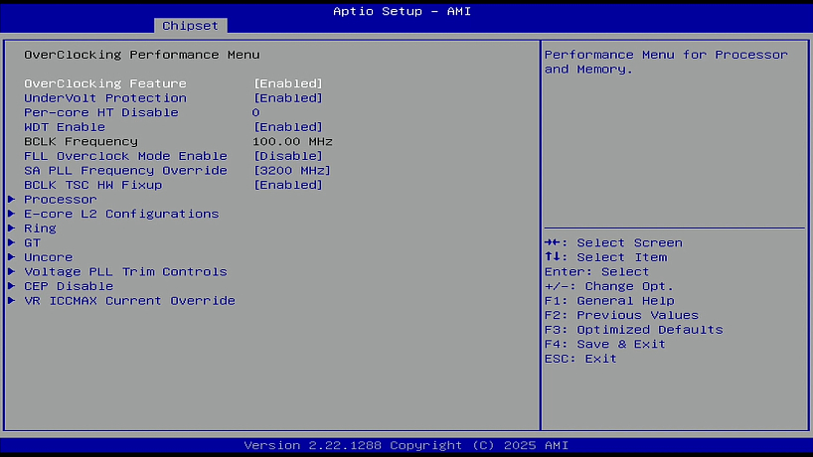Click the Per-core HT Disable value field
813x457 pixels.
[x=256, y=112]
